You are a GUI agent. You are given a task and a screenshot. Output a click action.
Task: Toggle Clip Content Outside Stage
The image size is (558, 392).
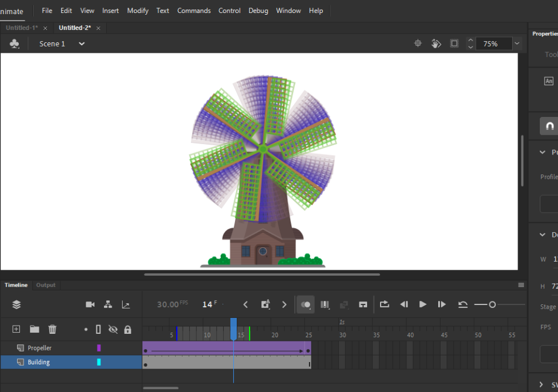455,43
